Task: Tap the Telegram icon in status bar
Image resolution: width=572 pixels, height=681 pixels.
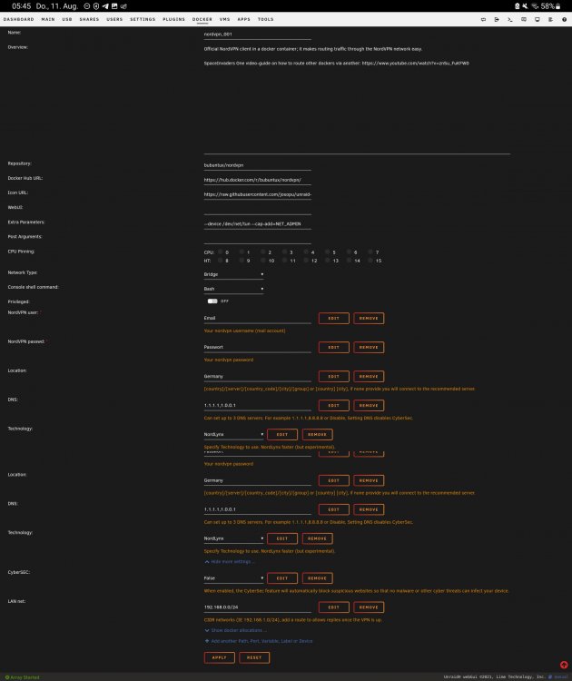Action: point(105,6)
